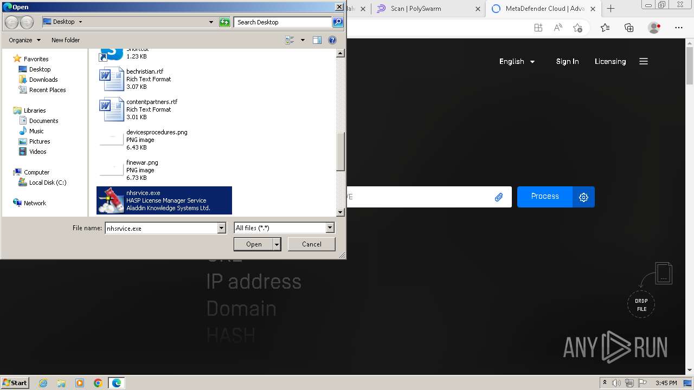The height and width of the screenshot is (390, 694).
Task: Click the Drop File circle icon
Action: click(x=641, y=305)
